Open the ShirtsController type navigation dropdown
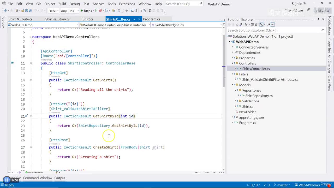 115,25
